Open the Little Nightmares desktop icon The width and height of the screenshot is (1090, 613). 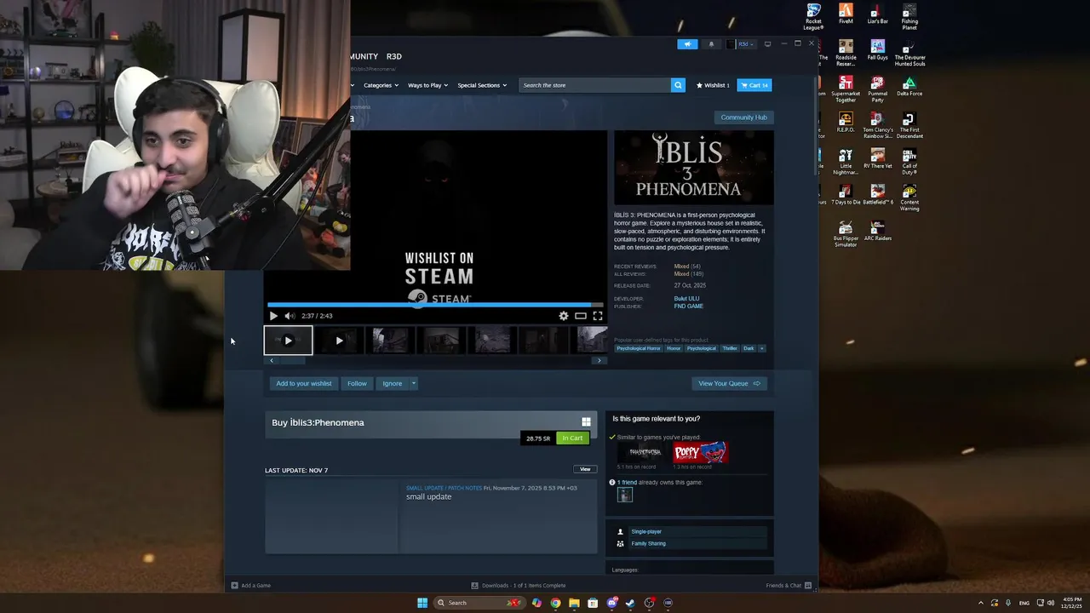pyautogui.click(x=846, y=162)
